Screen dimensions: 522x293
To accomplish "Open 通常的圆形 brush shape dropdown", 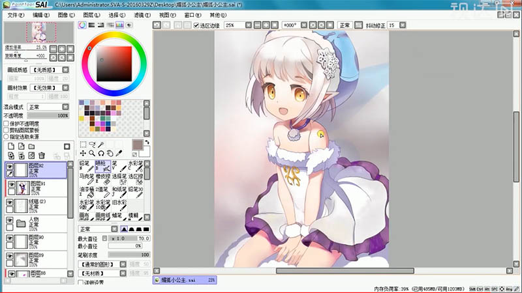I will (x=123, y=264).
